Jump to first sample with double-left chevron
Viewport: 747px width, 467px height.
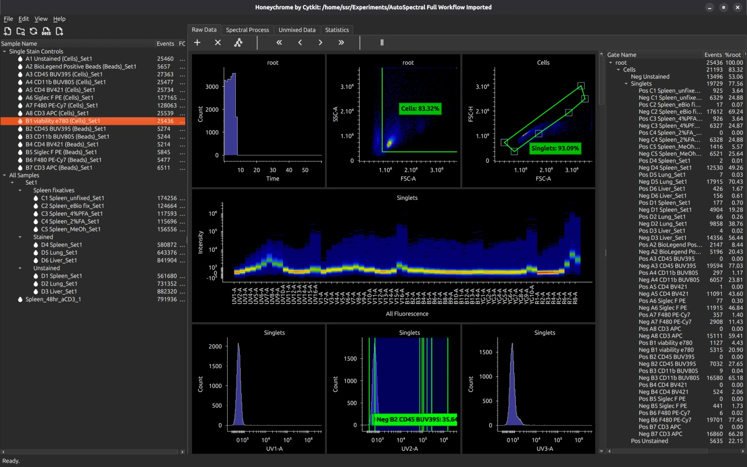coord(279,43)
